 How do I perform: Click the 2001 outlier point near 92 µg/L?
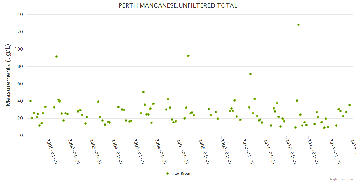[x=56, y=56]
